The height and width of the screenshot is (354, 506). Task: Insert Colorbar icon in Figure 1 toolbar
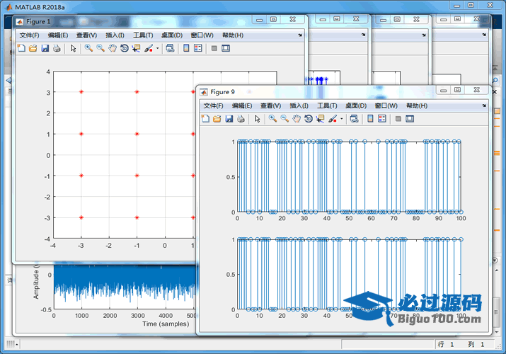tap(186, 48)
